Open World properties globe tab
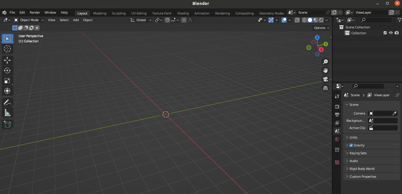The height and width of the screenshot is (194, 402). (337, 139)
